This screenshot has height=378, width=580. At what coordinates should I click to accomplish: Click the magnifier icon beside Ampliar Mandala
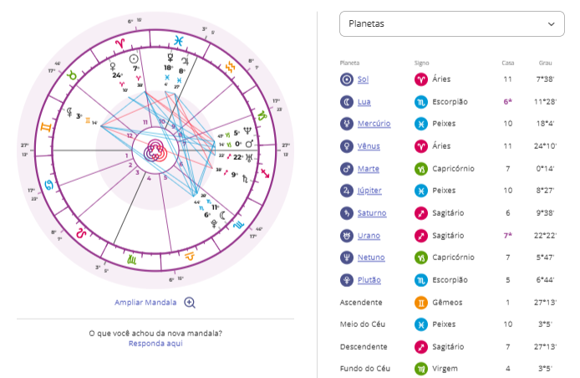click(x=190, y=303)
